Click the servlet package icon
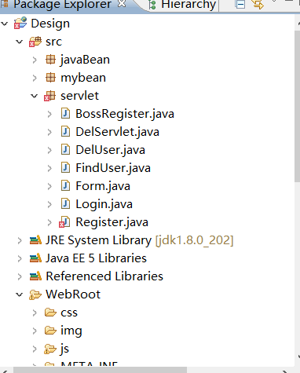This screenshot has width=300, height=373. pyautogui.click(x=49, y=96)
